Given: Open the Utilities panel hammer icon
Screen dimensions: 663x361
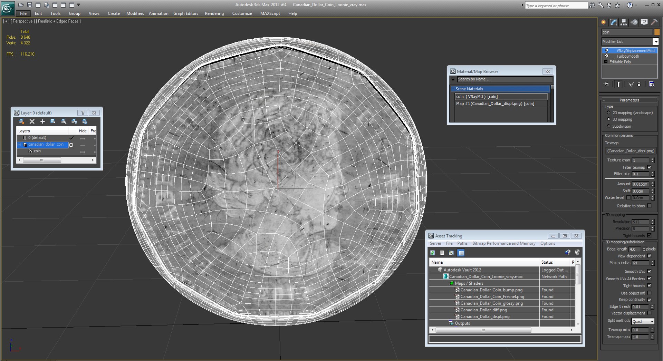Looking at the screenshot, I should point(654,22).
